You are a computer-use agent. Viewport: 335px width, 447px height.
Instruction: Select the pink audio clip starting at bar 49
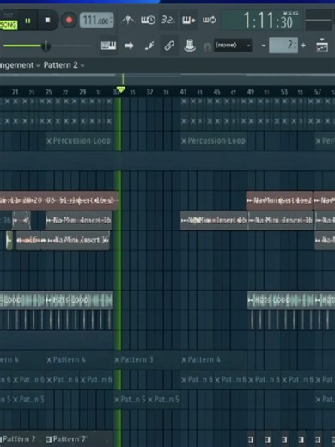click(x=279, y=200)
